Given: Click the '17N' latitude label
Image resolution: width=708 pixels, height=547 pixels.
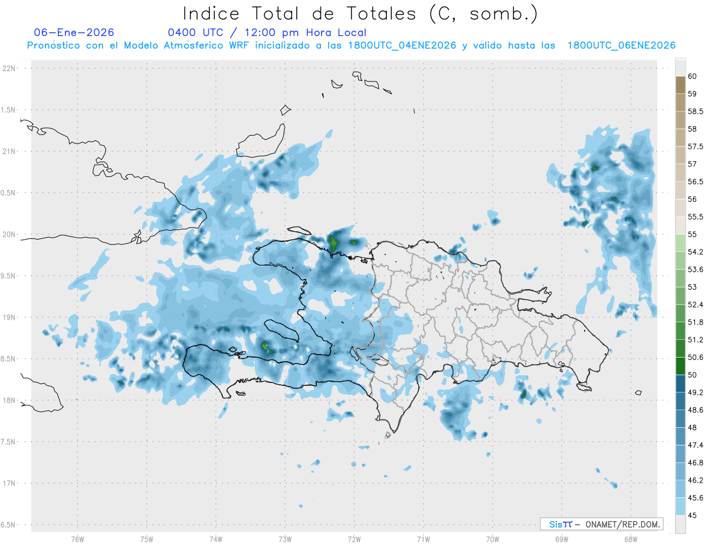Looking at the screenshot, I should 9,483.
